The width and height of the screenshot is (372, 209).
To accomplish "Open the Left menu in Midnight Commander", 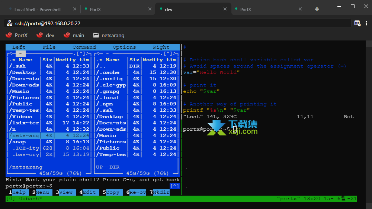I will (x=19, y=47).
